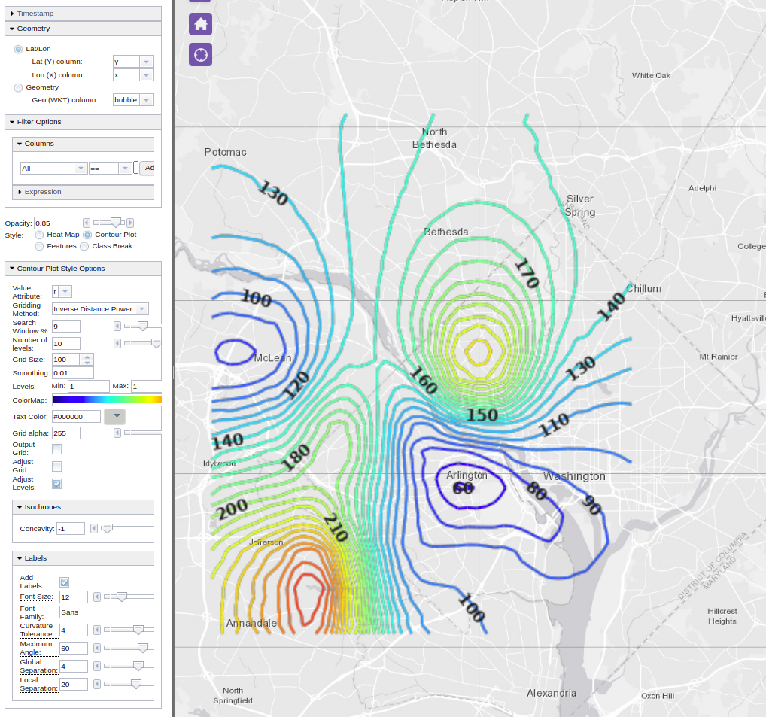766x717 pixels.
Task: Enable the Output Grid checkbox
Action: 56,449
